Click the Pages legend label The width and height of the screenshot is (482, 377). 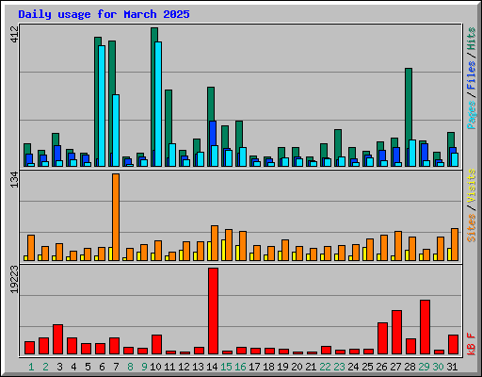(x=471, y=115)
